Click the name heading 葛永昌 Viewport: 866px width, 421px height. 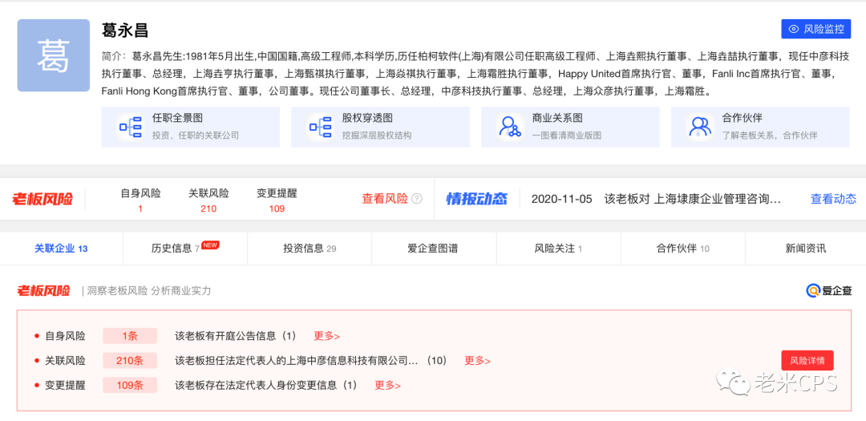pyautogui.click(x=125, y=30)
